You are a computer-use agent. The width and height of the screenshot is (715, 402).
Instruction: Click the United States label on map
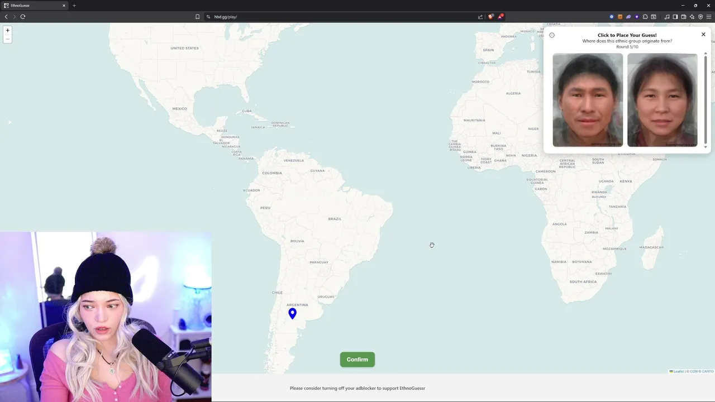[x=184, y=48]
